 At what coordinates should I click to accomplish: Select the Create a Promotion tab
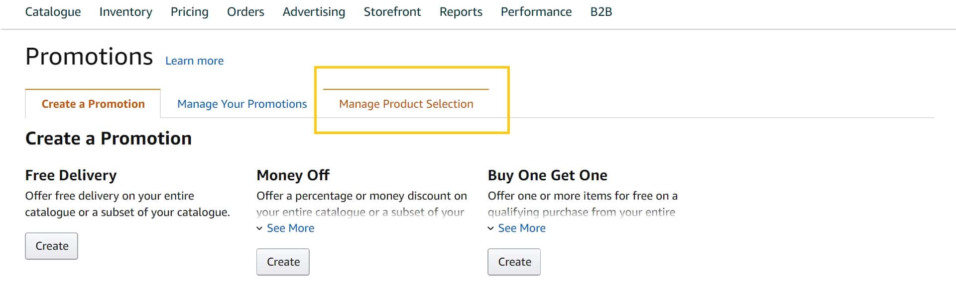[93, 104]
